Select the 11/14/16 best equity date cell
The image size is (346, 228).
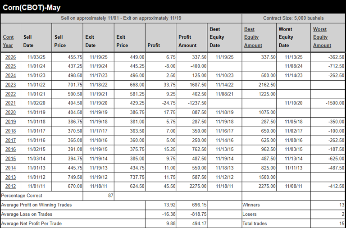tap(224, 140)
